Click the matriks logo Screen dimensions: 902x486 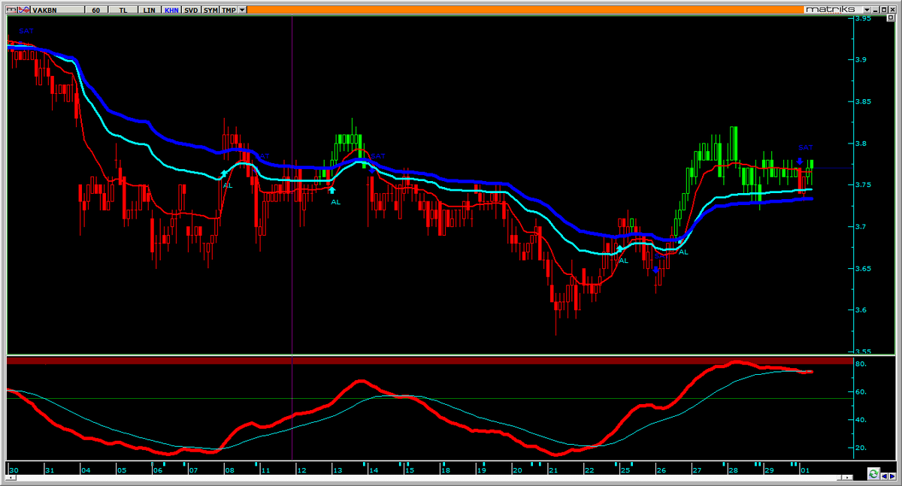(x=830, y=10)
